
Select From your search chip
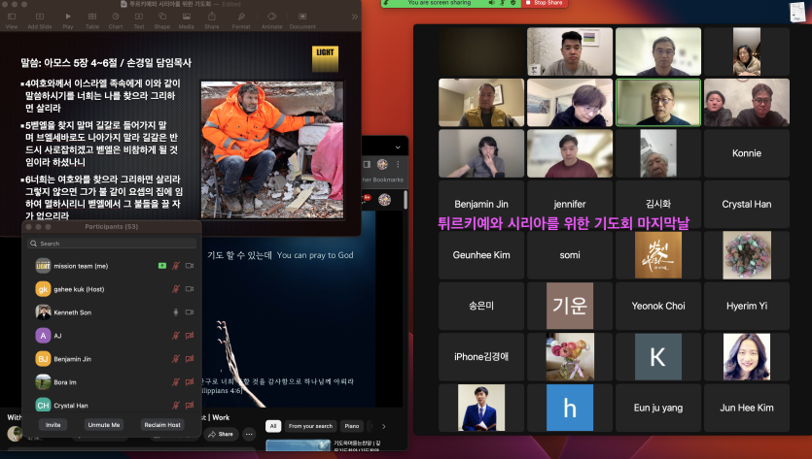311,426
